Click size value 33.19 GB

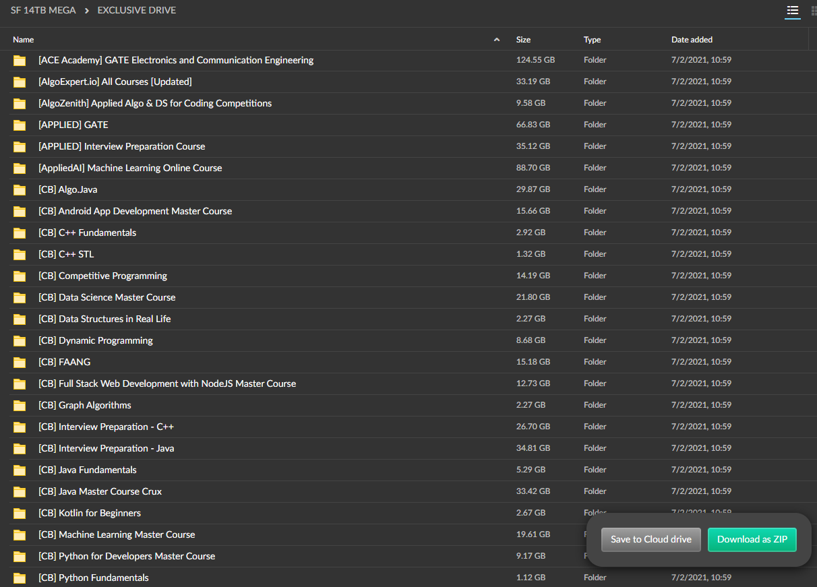pos(533,82)
